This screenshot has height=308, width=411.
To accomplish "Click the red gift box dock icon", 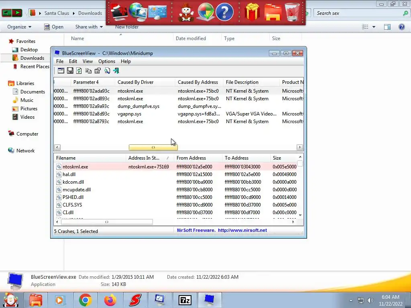I will pos(252,12).
